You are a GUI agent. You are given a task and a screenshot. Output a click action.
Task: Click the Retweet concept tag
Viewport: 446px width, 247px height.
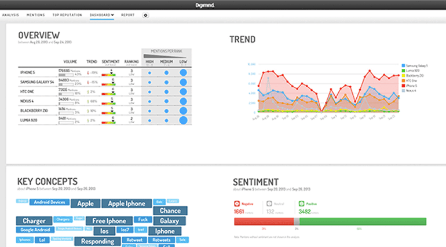(x=134, y=240)
